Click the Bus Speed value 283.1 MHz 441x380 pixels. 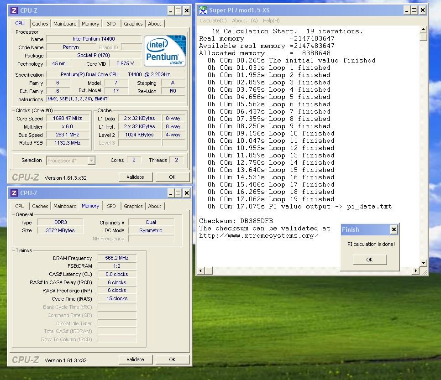pos(68,135)
